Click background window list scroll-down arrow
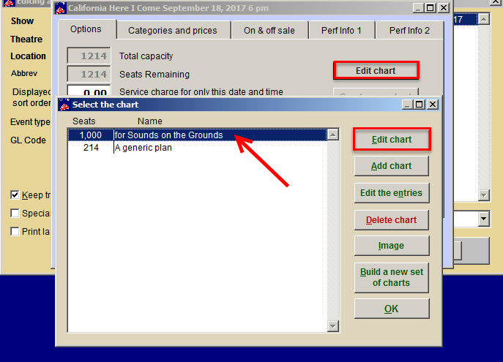This screenshot has width=503, height=362. (483, 195)
